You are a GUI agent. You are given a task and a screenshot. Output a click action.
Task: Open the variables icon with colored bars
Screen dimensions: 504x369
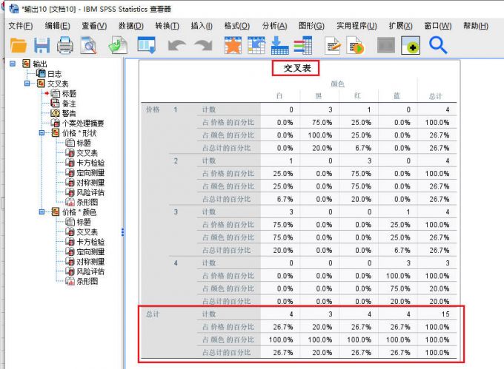pyautogui.click(x=303, y=45)
